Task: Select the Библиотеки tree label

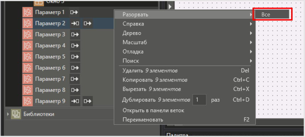Action: (x=39, y=114)
